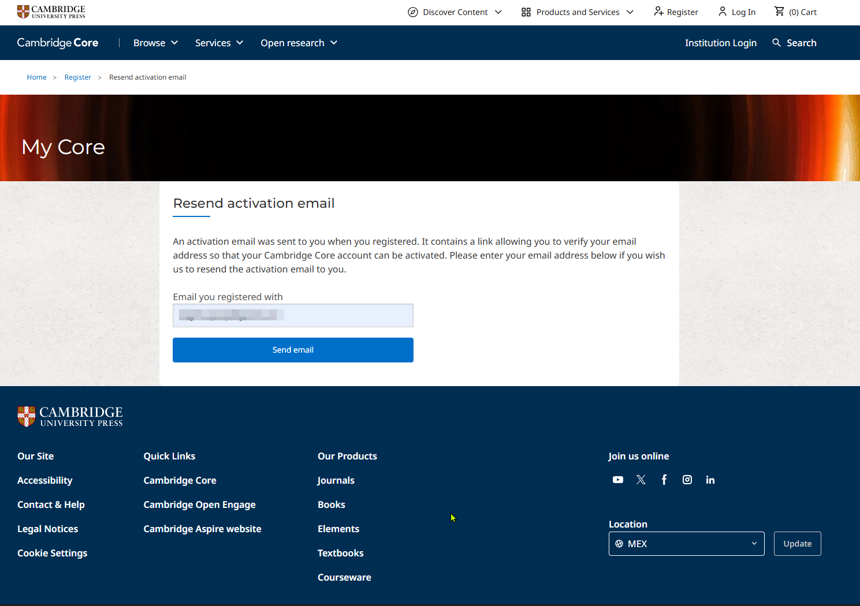The width and height of the screenshot is (860, 606).
Task: Open Legal Notices footer link
Action: tap(47, 529)
